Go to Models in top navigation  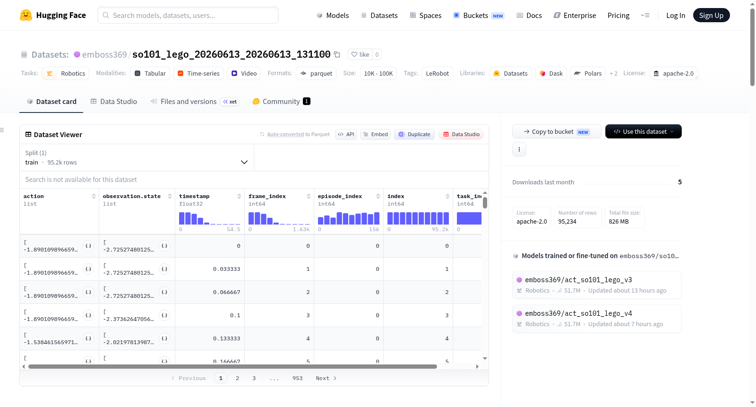[x=333, y=15]
